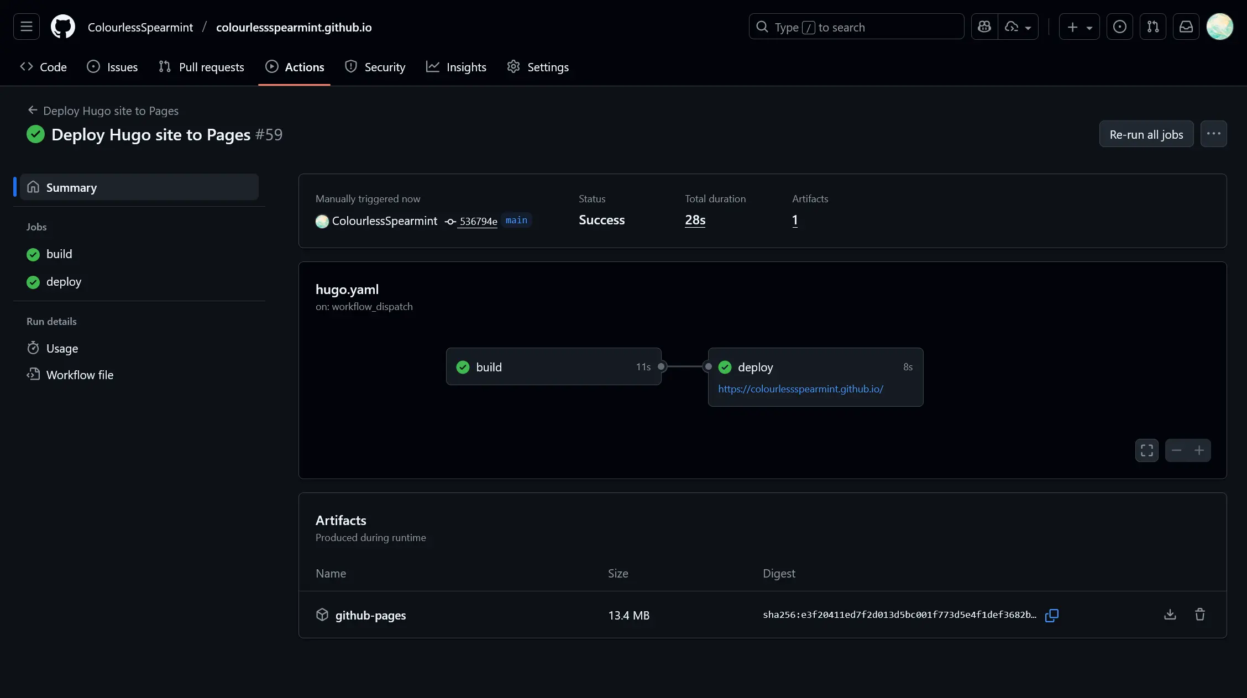Screen dimensions: 1247x698
Task: Open commit 536794e
Action: (478, 221)
